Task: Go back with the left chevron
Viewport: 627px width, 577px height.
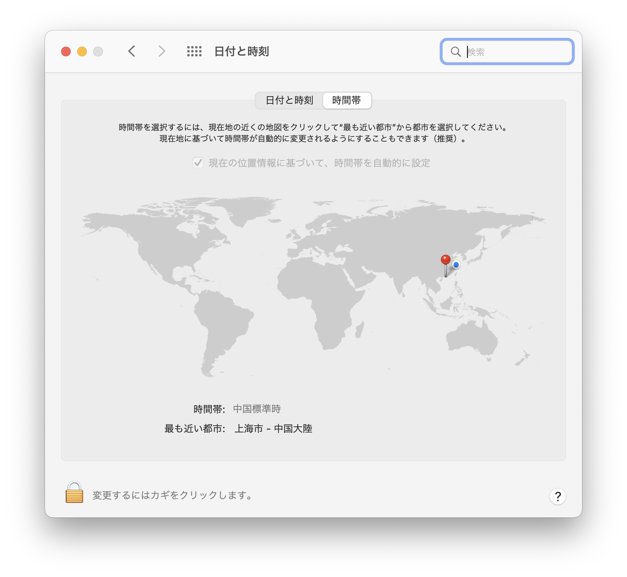Action: (x=132, y=52)
